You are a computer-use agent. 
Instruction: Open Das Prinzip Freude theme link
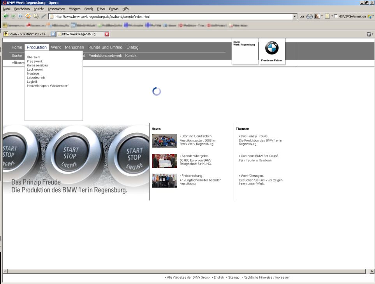coord(254,136)
